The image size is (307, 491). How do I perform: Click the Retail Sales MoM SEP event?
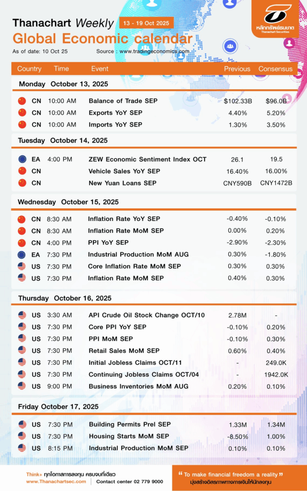coord(124,351)
